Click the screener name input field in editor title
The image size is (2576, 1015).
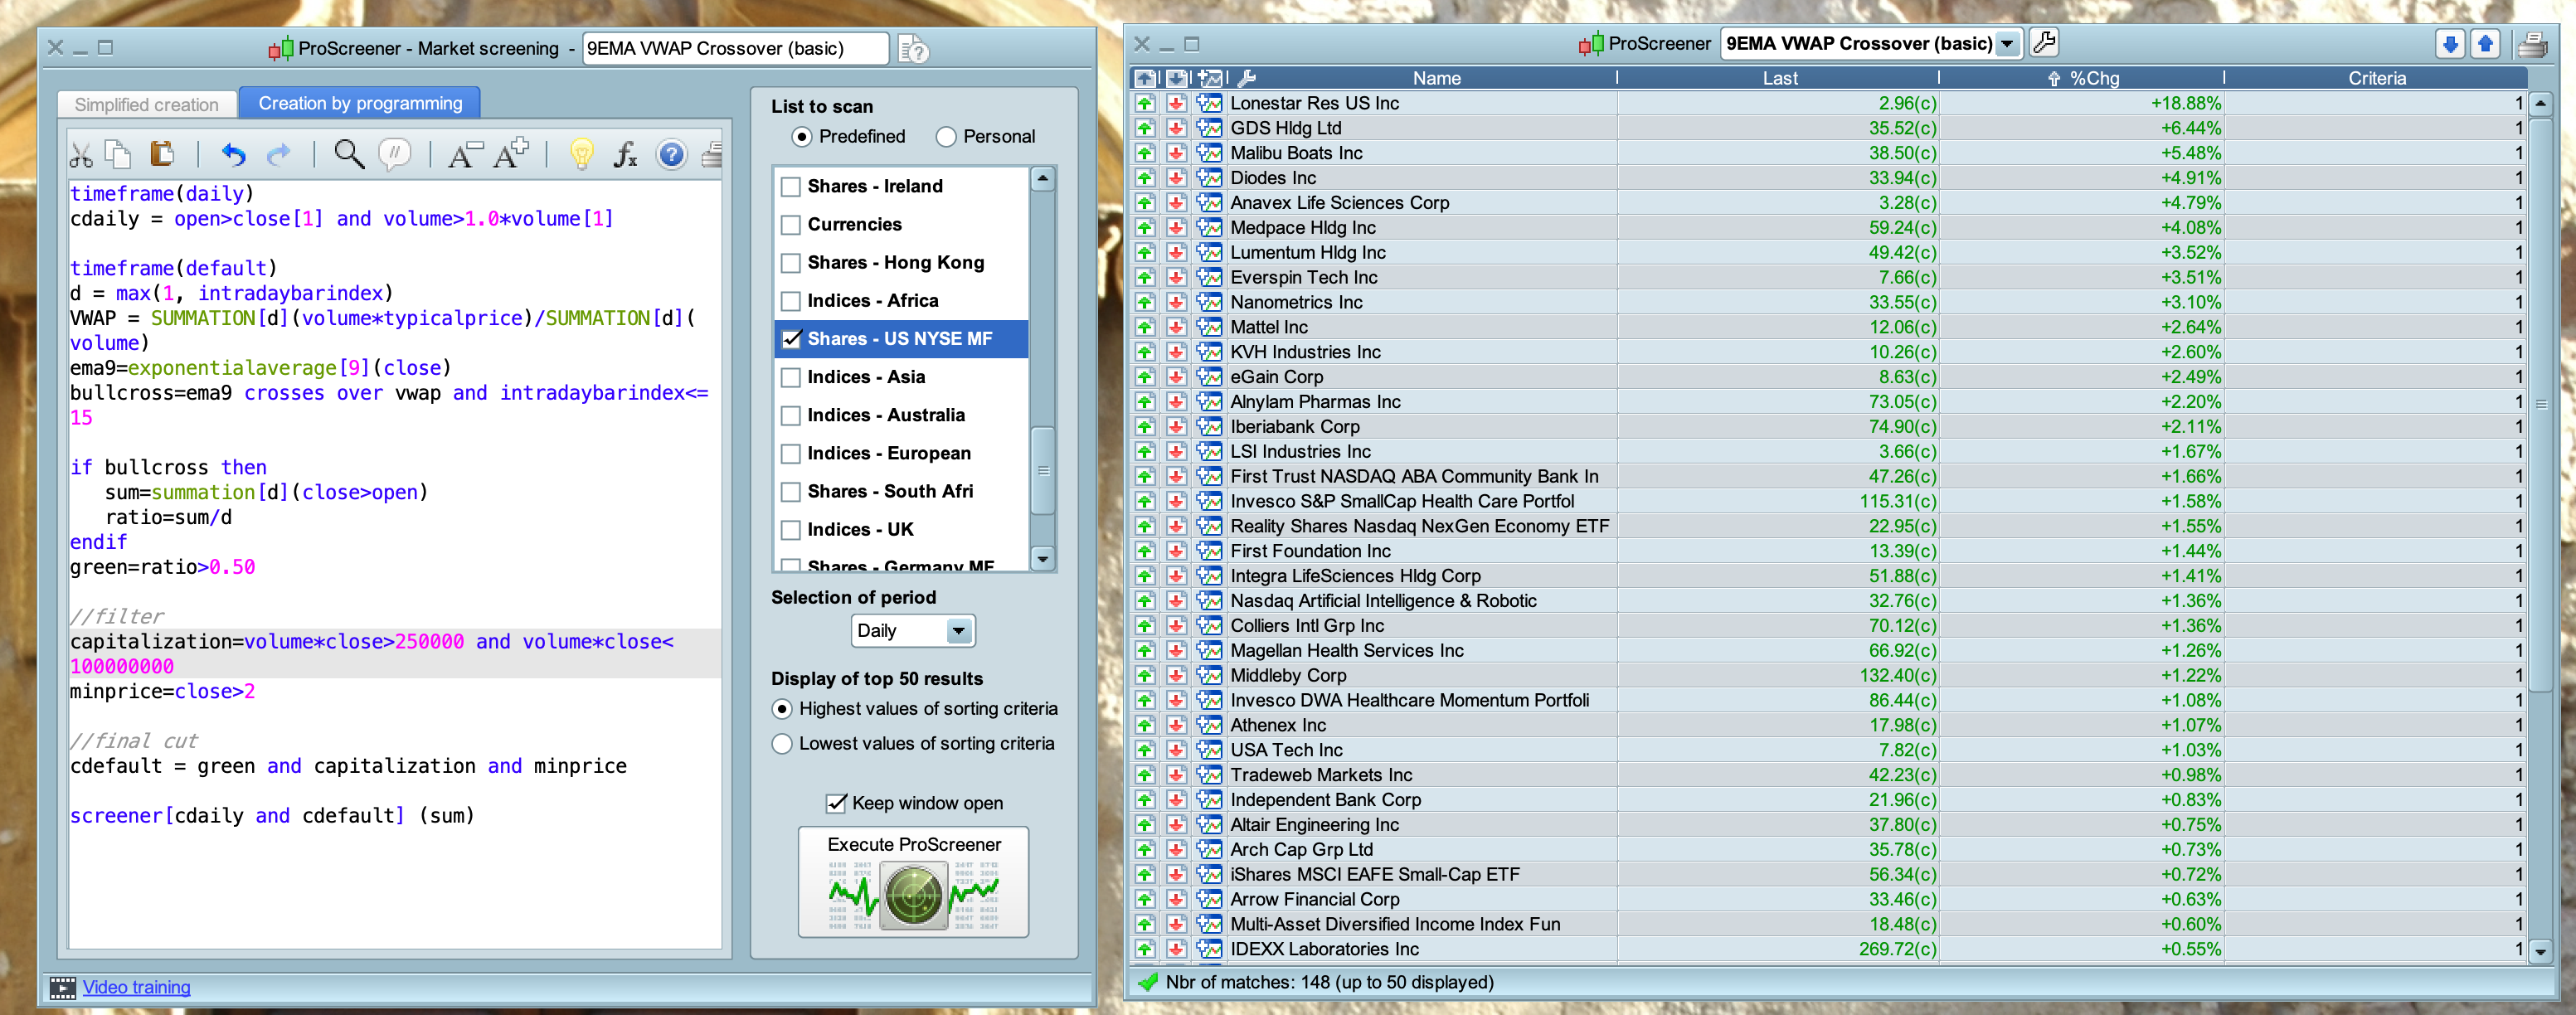(x=735, y=48)
